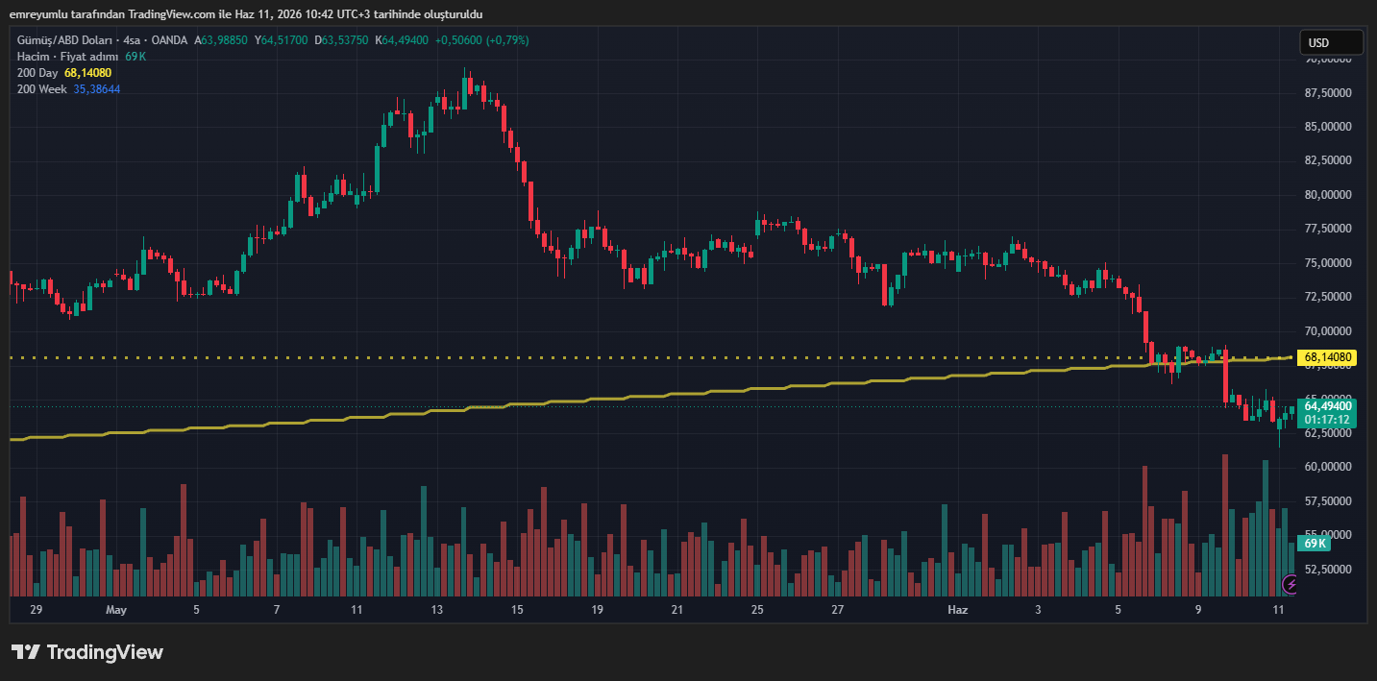Click the 75,00000 price scale label
Viewport: 1377px width, 681px height.
pos(1328,263)
